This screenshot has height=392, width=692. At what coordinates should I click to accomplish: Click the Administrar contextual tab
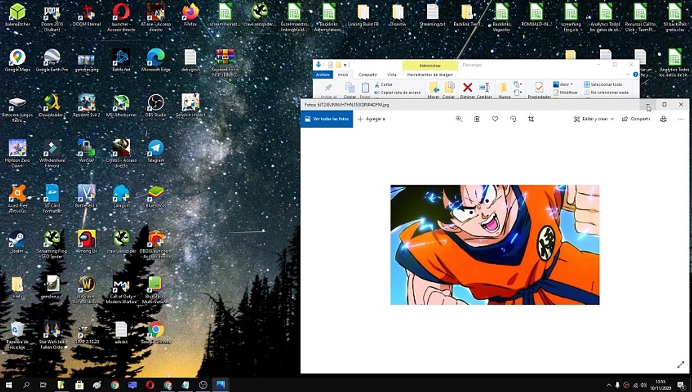click(430, 65)
